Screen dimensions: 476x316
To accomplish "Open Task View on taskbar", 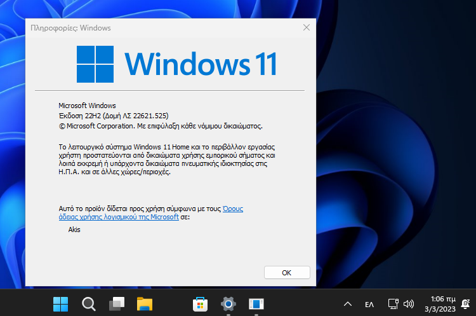I will [x=117, y=304].
